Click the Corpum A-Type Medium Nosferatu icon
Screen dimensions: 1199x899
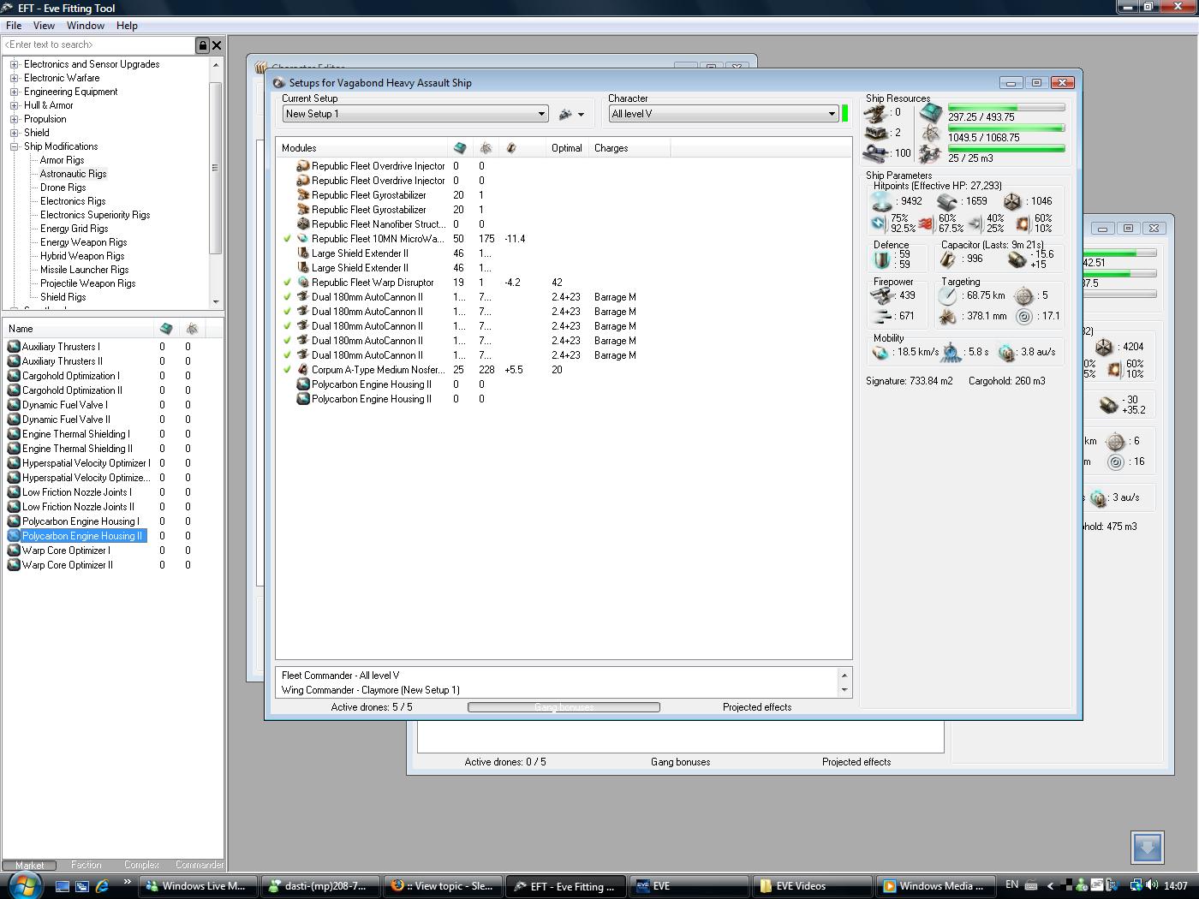pos(303,370)
